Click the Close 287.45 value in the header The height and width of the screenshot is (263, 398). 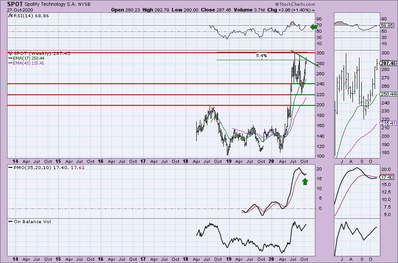click(216, 10)
